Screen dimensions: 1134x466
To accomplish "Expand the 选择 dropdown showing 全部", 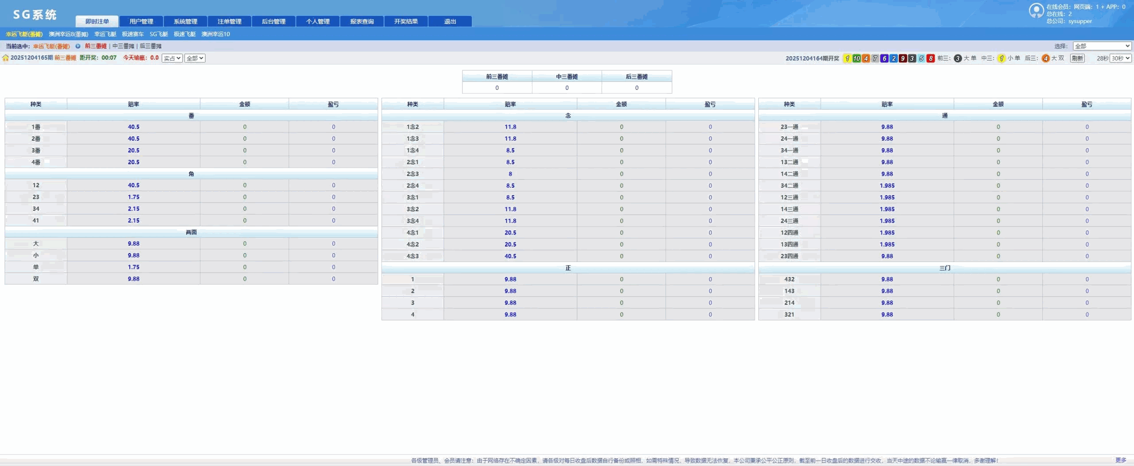I will 1102,46.
